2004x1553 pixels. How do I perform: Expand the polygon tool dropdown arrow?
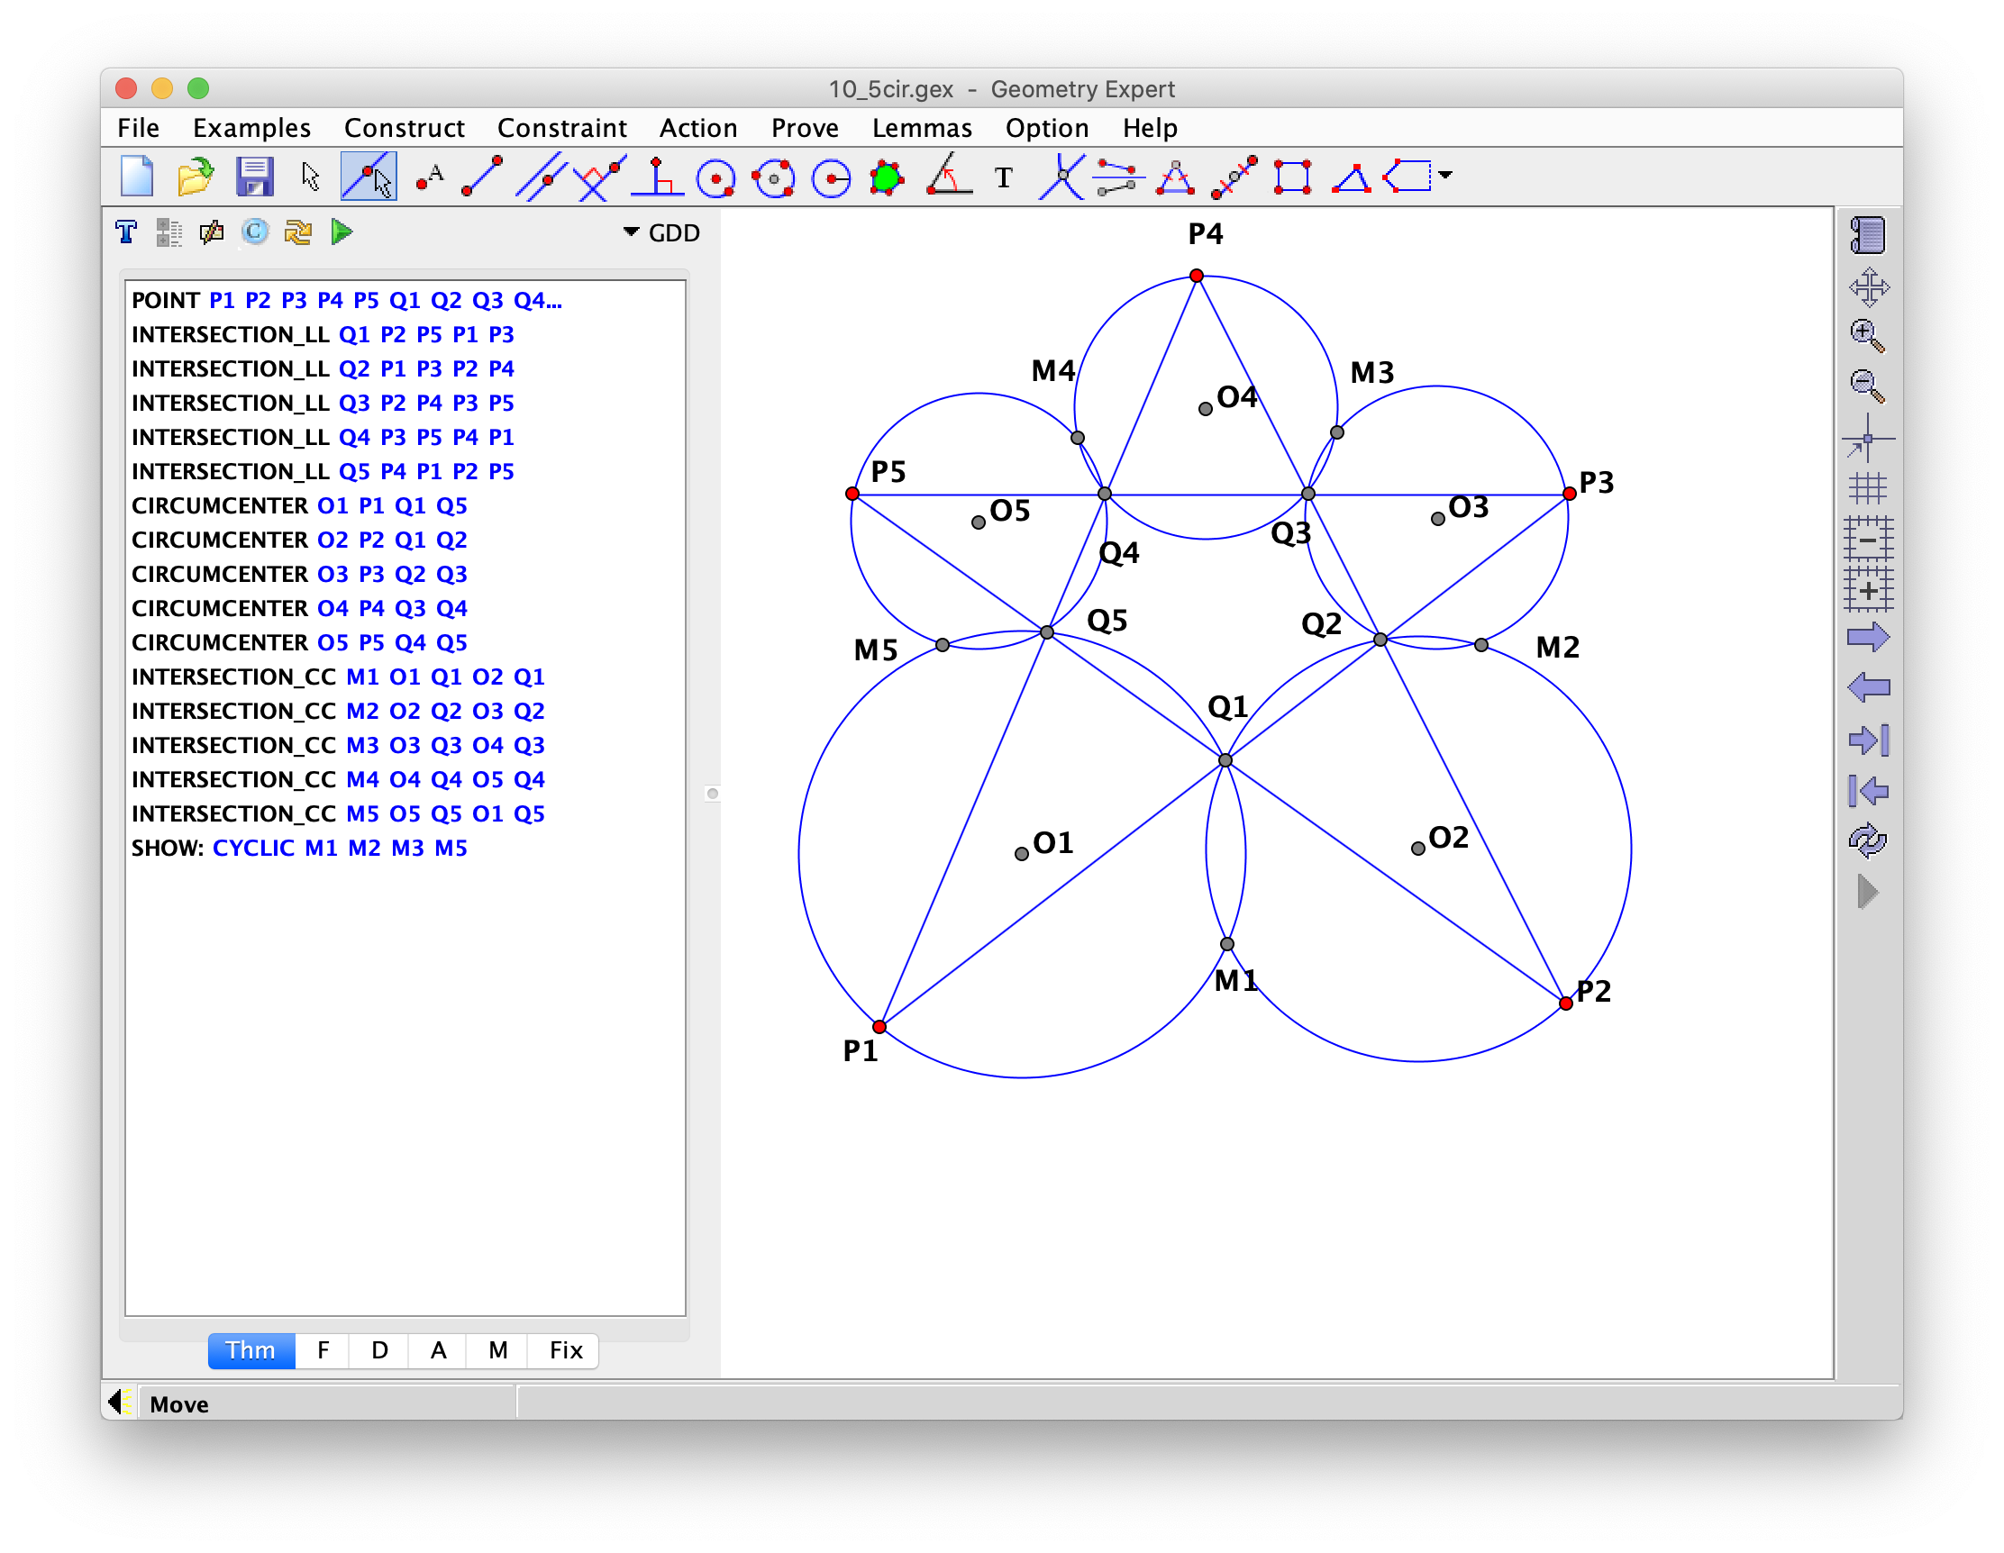(1446, 174)
